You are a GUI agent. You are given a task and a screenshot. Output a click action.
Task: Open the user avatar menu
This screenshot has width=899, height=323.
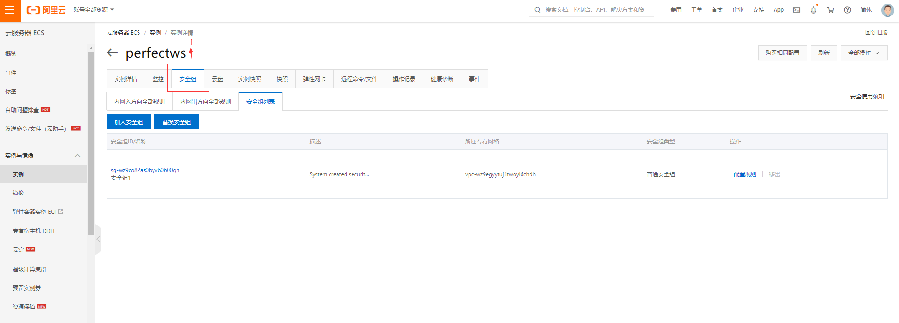point(887,10)
